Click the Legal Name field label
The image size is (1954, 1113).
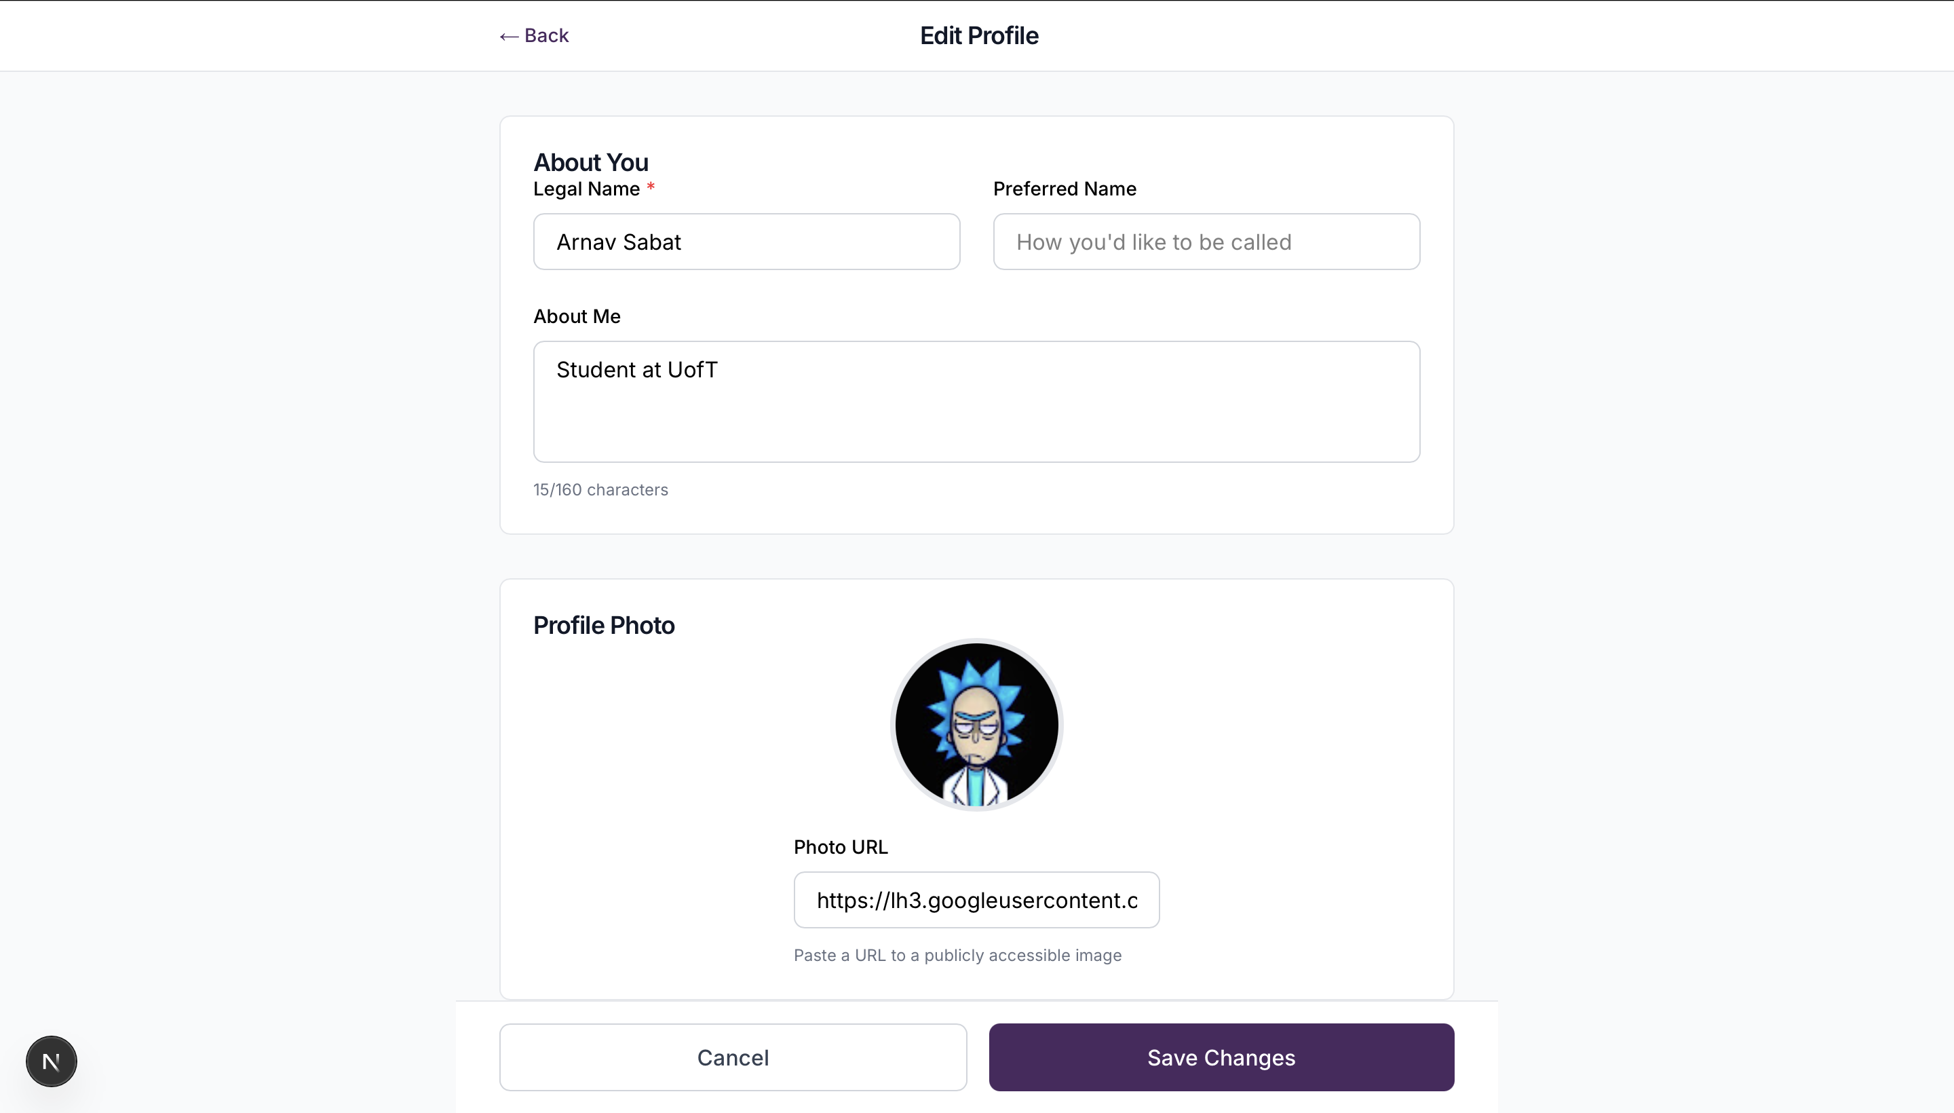tap(586, 189)
